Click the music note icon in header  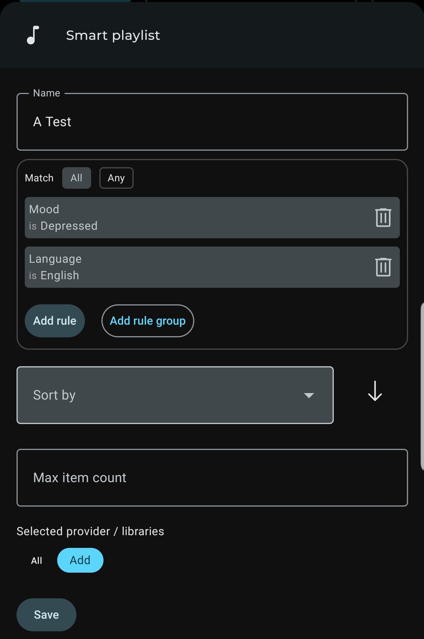[33, 35]
